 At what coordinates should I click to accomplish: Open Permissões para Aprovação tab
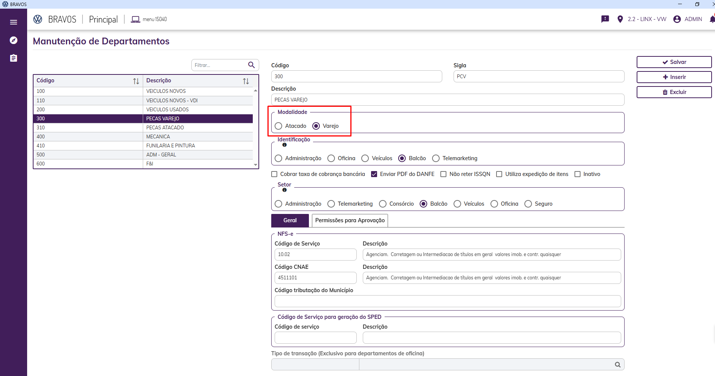click(350, 220)
